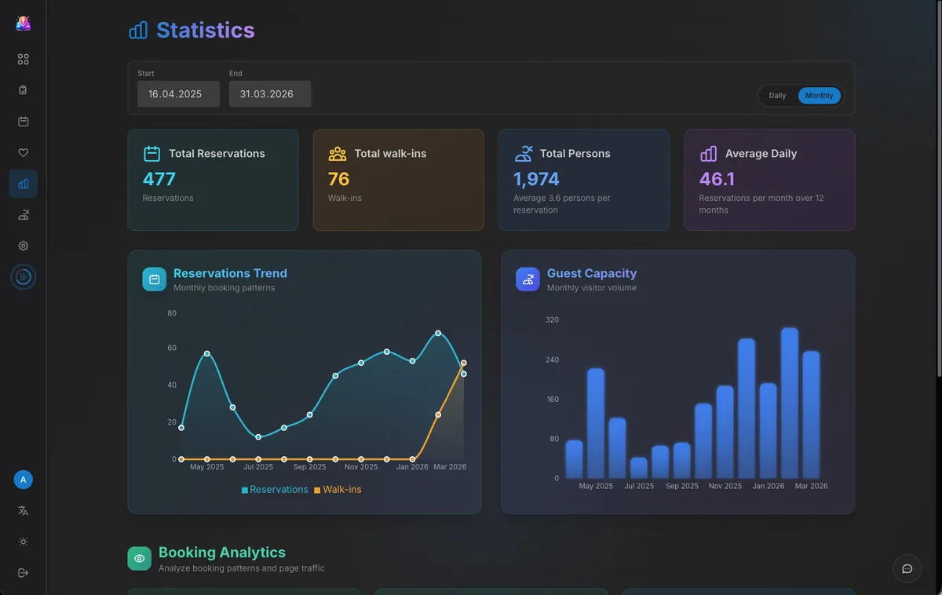The width and height of the screenshot is (942, 595).
Task: Open your profile via the A avatar
Action: click(23, 479)
